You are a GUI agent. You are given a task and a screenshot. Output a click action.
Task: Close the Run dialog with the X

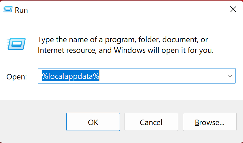coord(233,10)
